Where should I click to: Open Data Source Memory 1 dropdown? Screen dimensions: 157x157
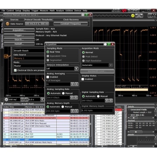click(x=29, y=58)
